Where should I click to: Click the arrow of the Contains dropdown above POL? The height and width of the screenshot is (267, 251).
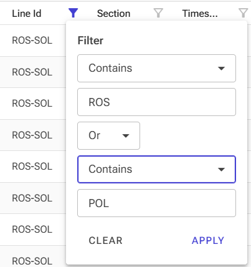pyautogui.click(x=221, y=170)
